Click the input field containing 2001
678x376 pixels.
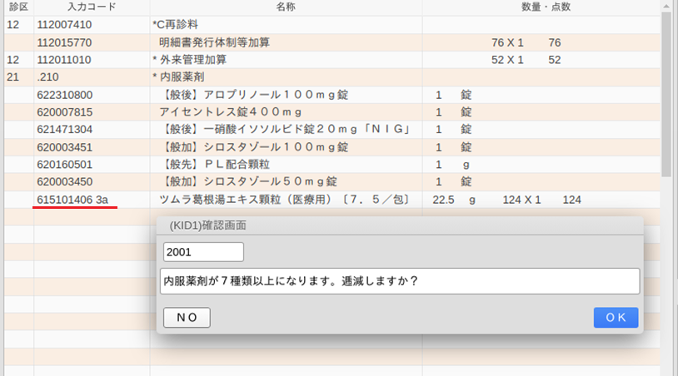[x=203, y=252]
